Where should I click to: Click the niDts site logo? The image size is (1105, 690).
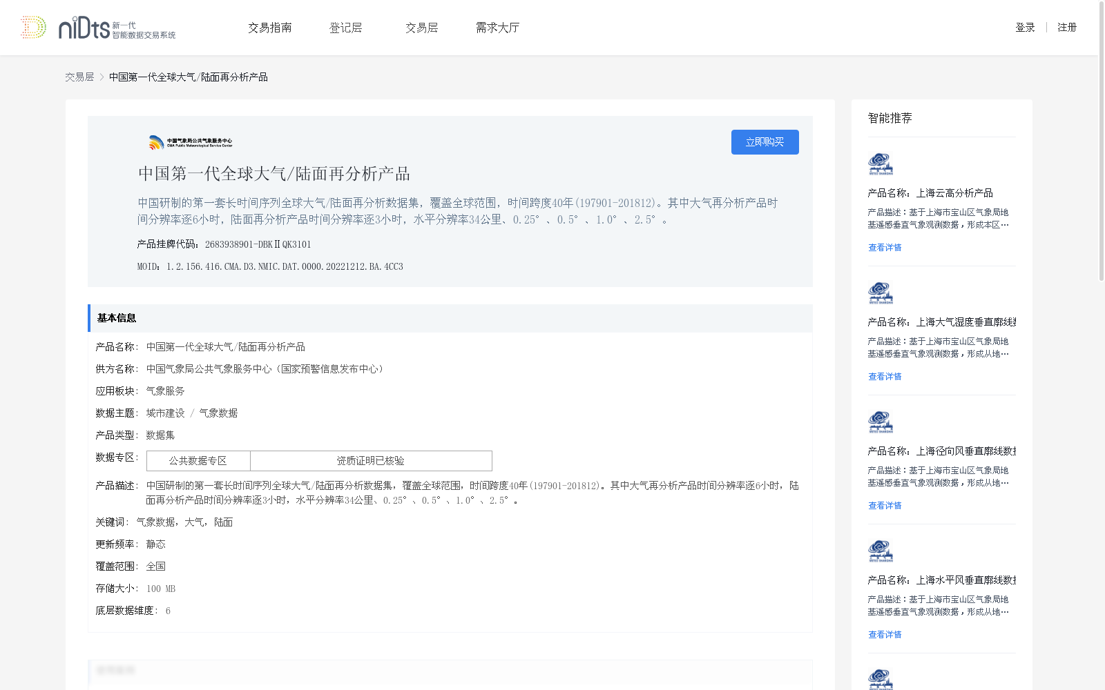[x=98, y=28]
